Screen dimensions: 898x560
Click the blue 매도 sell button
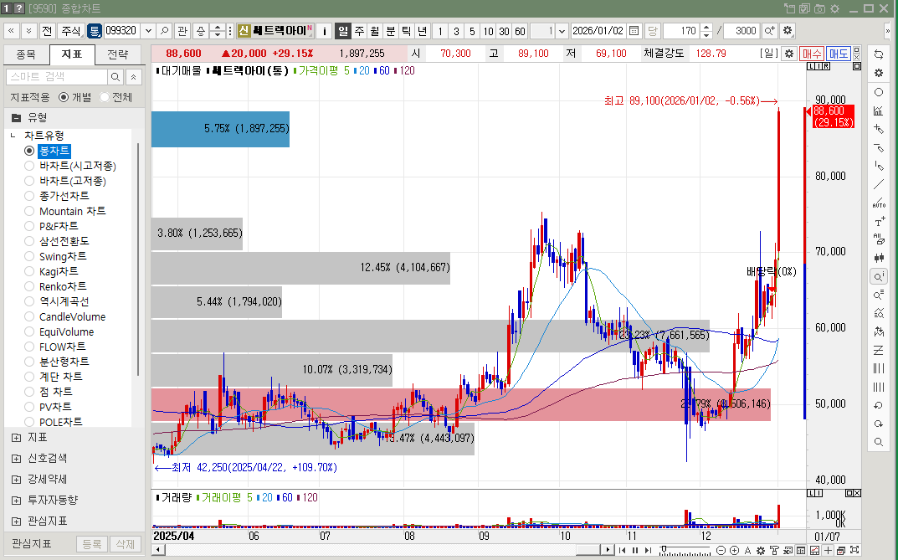point(839,54)
